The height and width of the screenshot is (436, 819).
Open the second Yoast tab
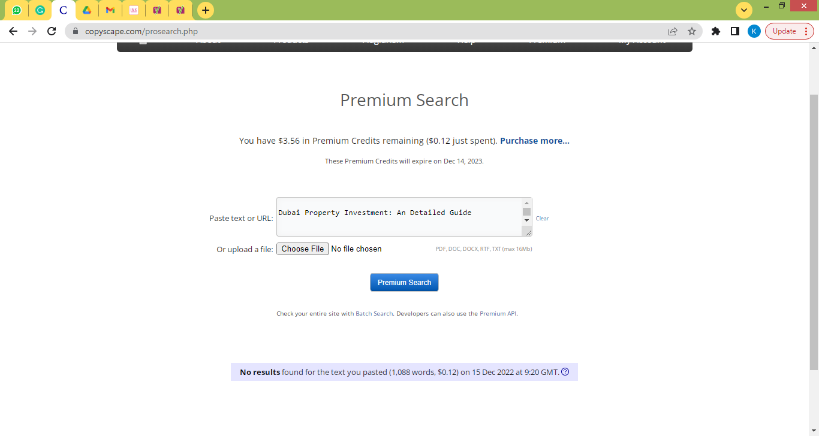tap(180, 10)
